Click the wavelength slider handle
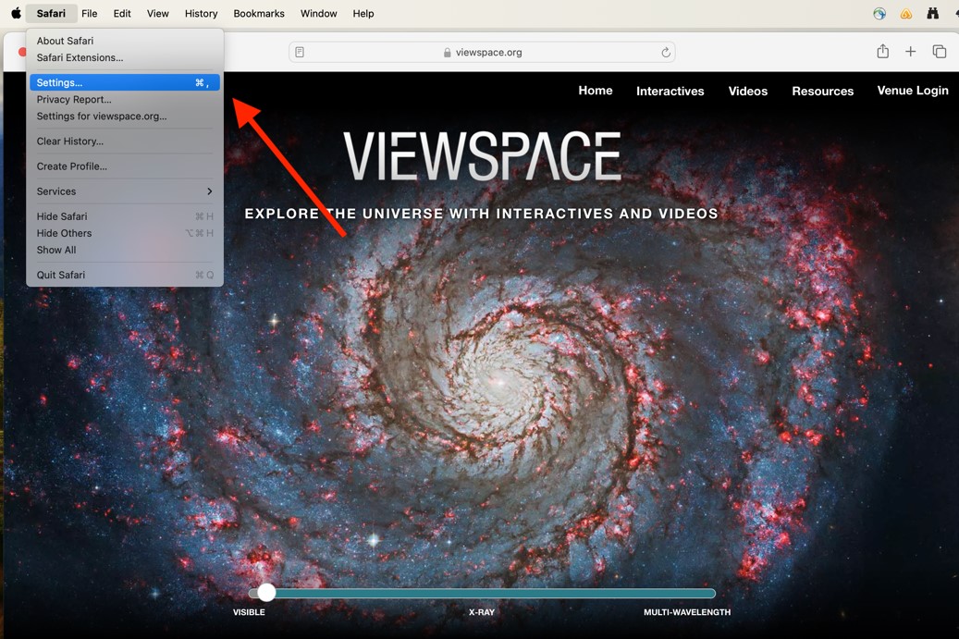Viewport: 959px width, 639px height. pyautogui.click(x=266, y=593)
